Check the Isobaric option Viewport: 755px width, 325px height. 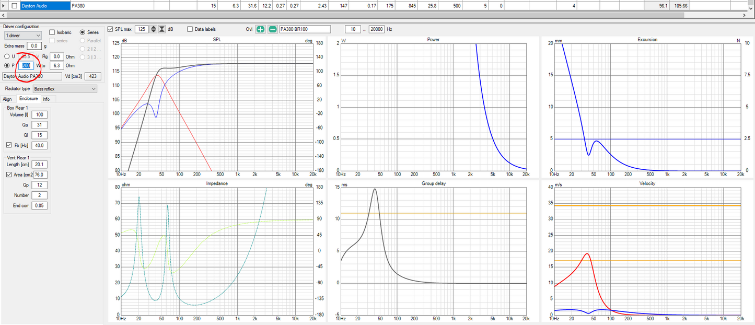(x=52, y=32)
